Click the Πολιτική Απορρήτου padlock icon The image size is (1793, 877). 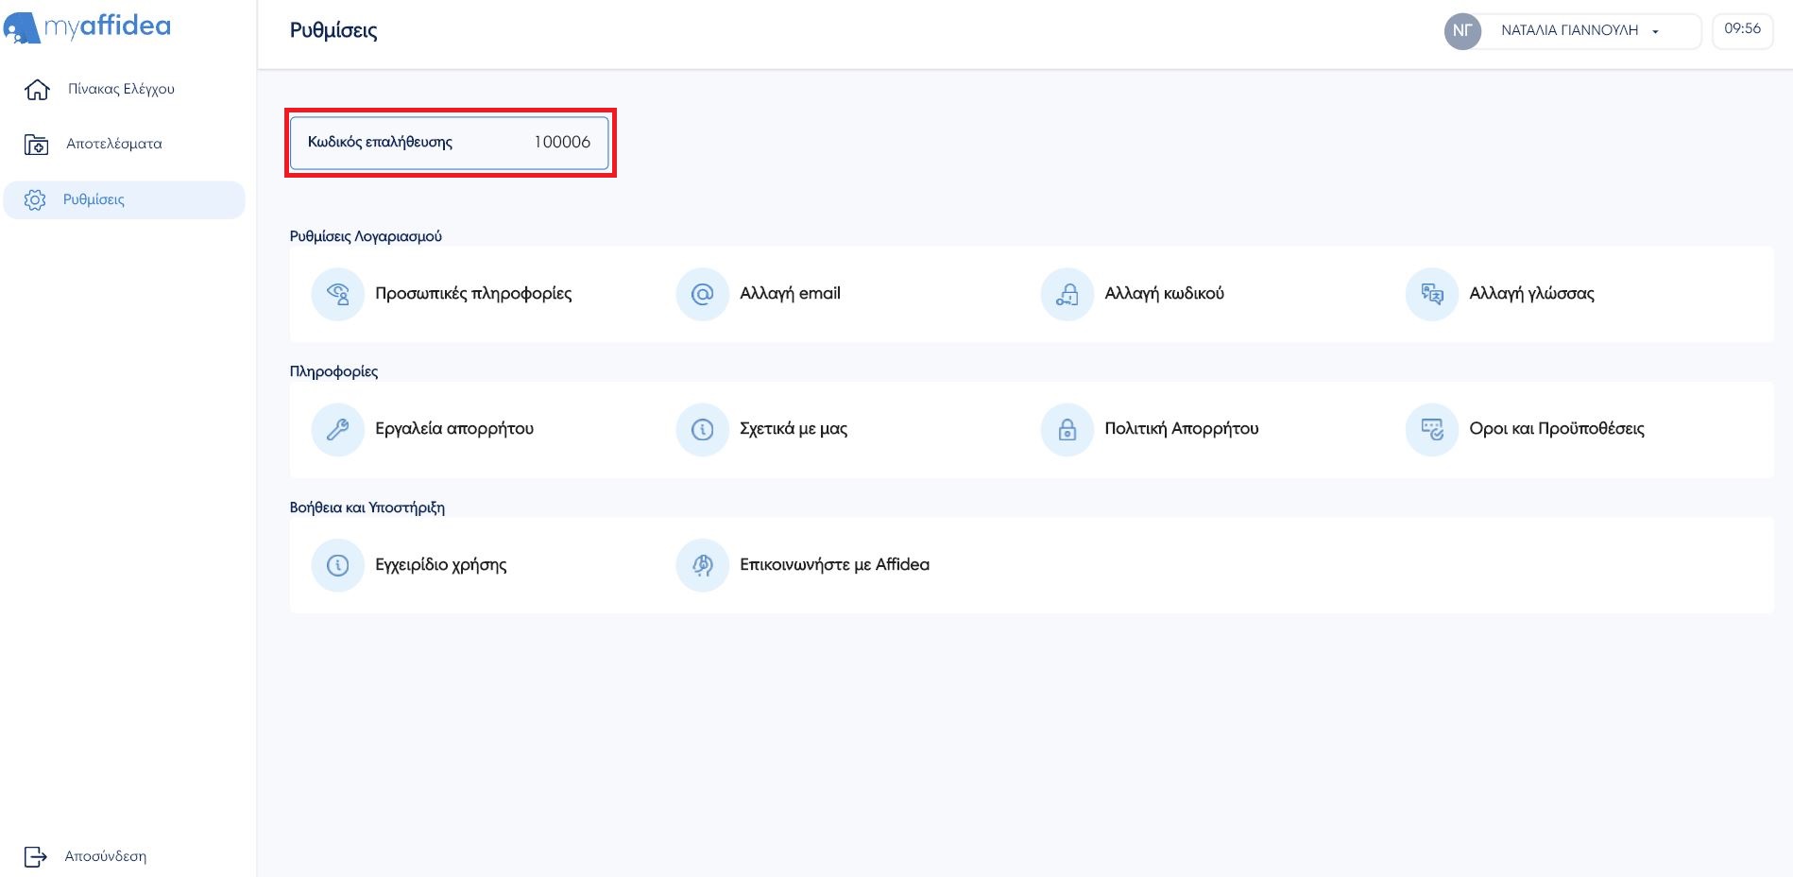pos(1067,429)
